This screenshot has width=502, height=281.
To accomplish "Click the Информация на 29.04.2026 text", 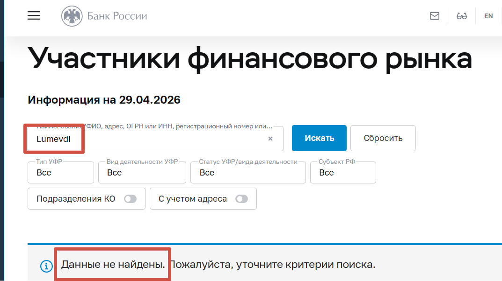I will pyautogui.click(x=104, y=99).
